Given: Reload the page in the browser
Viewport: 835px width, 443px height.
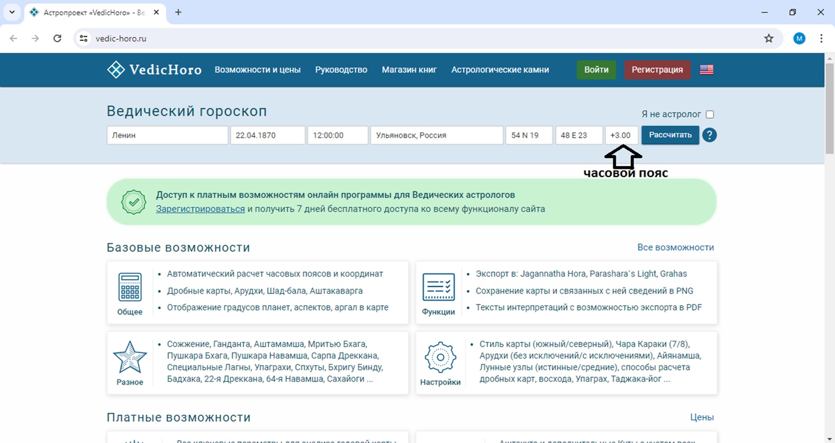Looking at the screenshot, I should [x=57, y=39].
